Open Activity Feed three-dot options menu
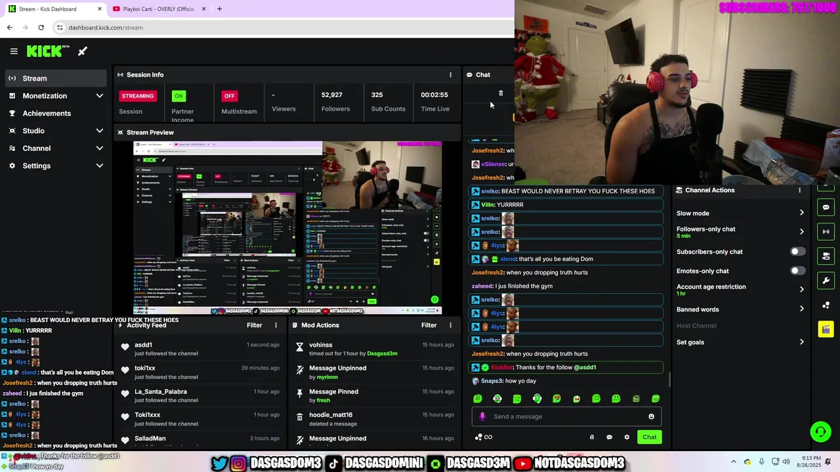Screen dimensions: 840x472 (276, 325)
